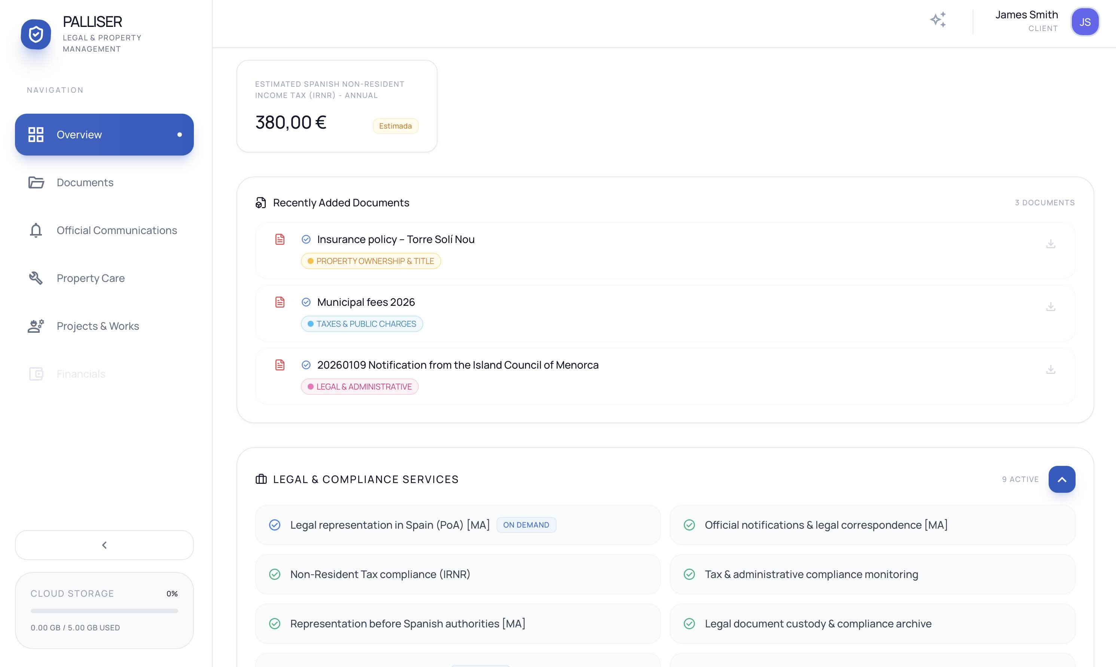Image resolution: width=1116 pixels, height=667 pixels.
Task: Select the Legal representation in Spain (PoA) service
Action: (458, 525)
